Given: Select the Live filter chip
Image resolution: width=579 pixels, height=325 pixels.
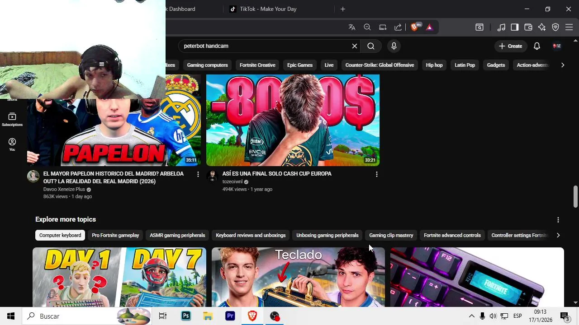Looking at the screenshot, I should (329, 65).
